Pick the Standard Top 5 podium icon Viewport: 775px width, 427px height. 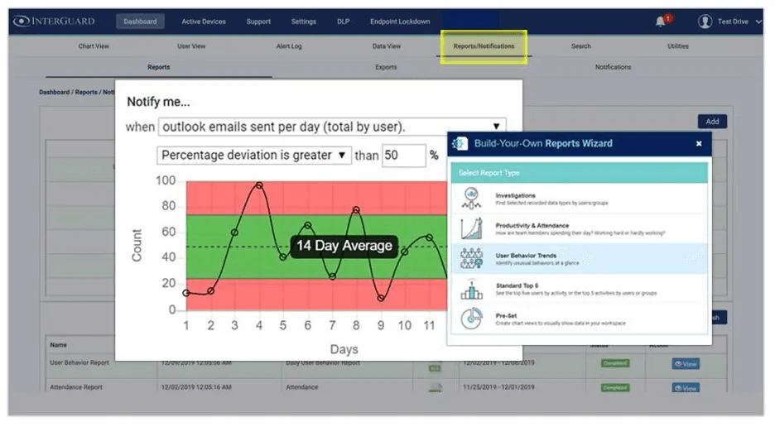pos(471,288)
